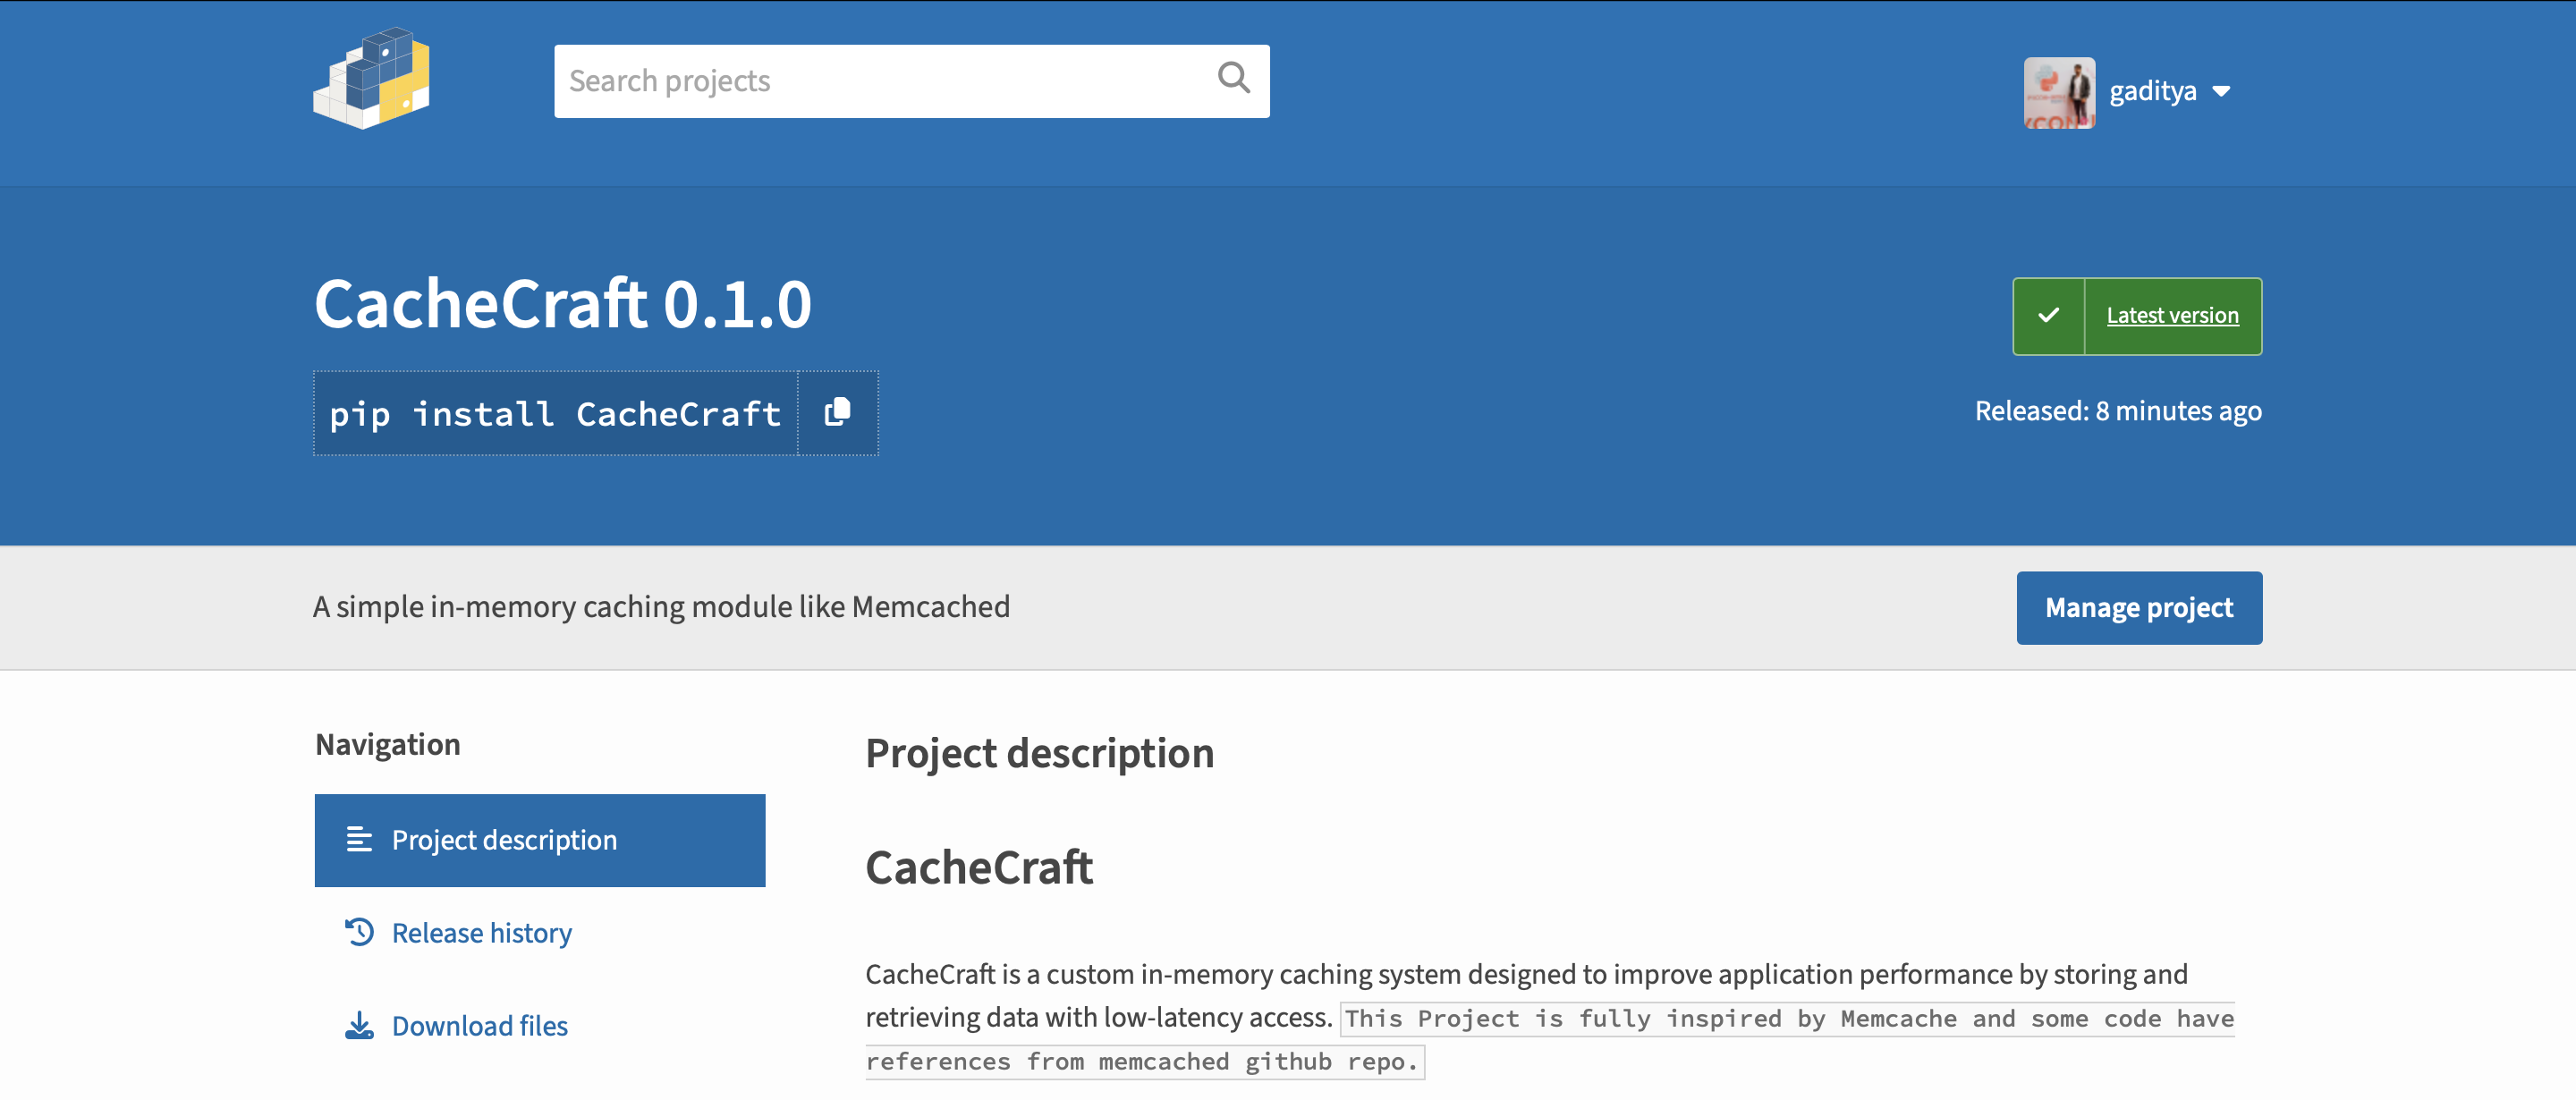
Task: Click the Project description heading
Action: (x=1040, y=752)
